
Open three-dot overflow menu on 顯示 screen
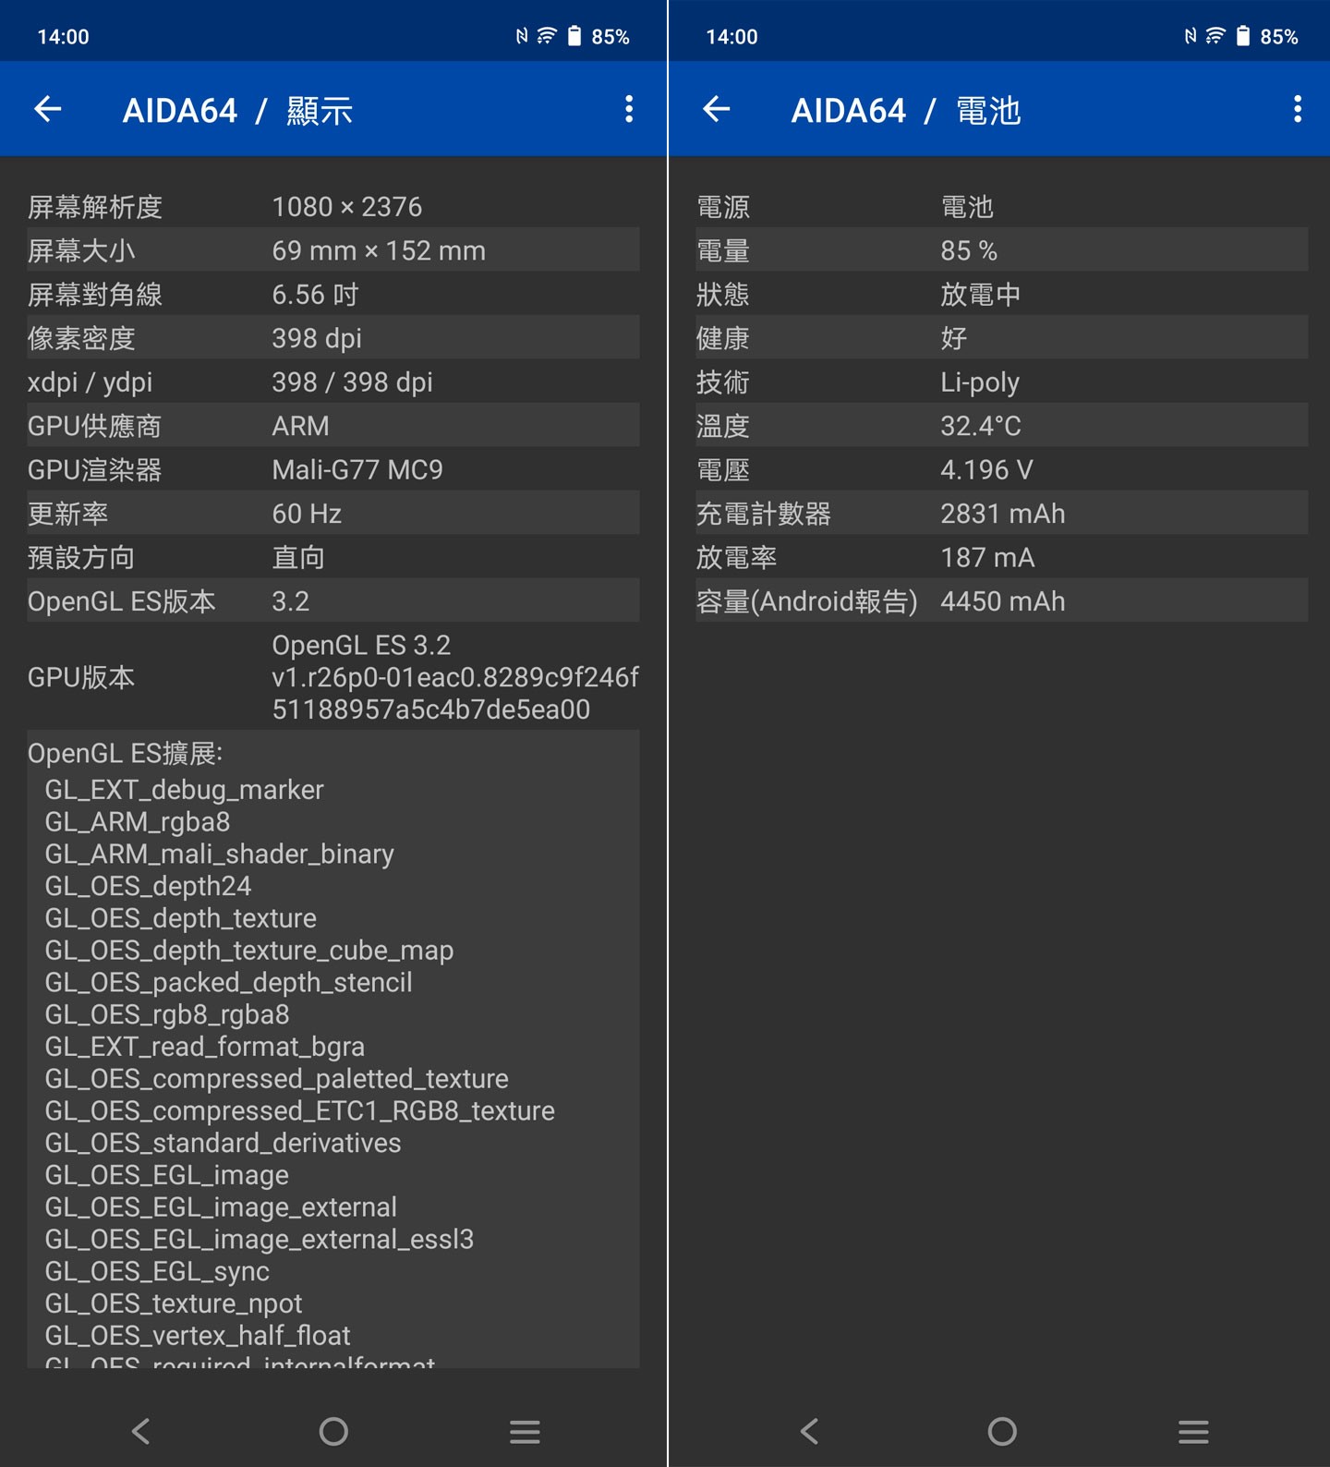tap(629, 109)
